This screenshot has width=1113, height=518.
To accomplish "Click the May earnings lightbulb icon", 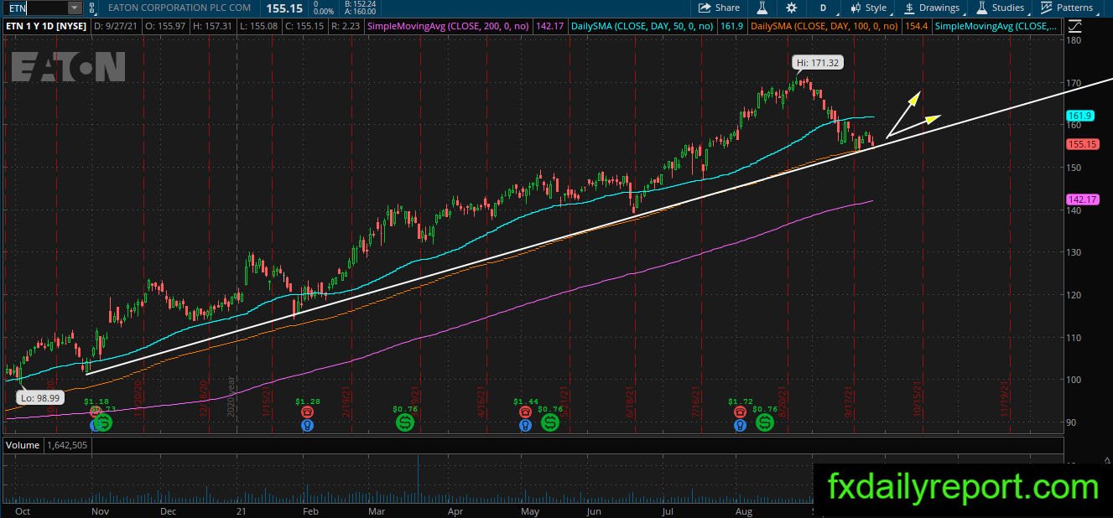I will coord(525,425).
